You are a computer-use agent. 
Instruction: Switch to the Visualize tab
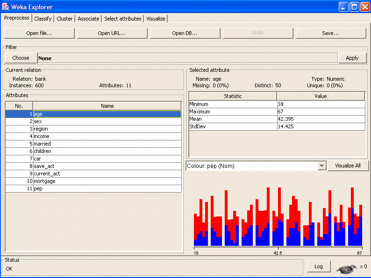coord(156,19)
